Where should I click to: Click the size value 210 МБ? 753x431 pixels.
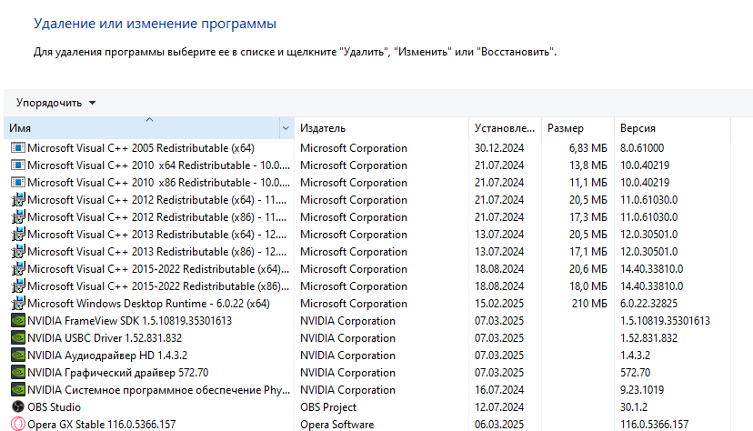pos(589,304)
